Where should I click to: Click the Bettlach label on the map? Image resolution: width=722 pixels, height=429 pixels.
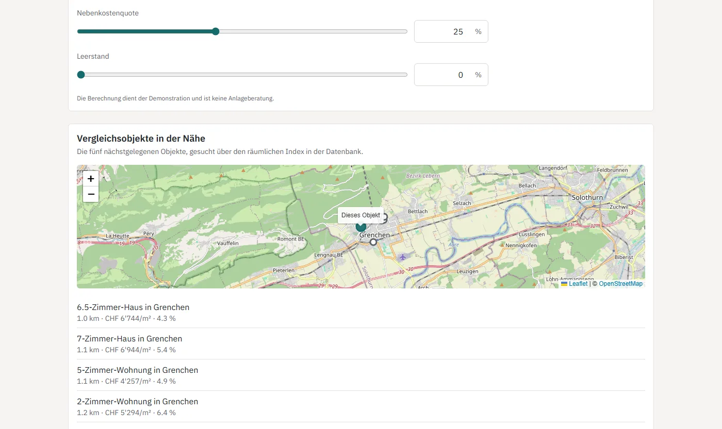[418, 212]
